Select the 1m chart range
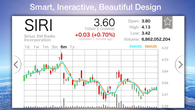The width and height of the screenshot is (195, 110). click(x=45, y=47)
